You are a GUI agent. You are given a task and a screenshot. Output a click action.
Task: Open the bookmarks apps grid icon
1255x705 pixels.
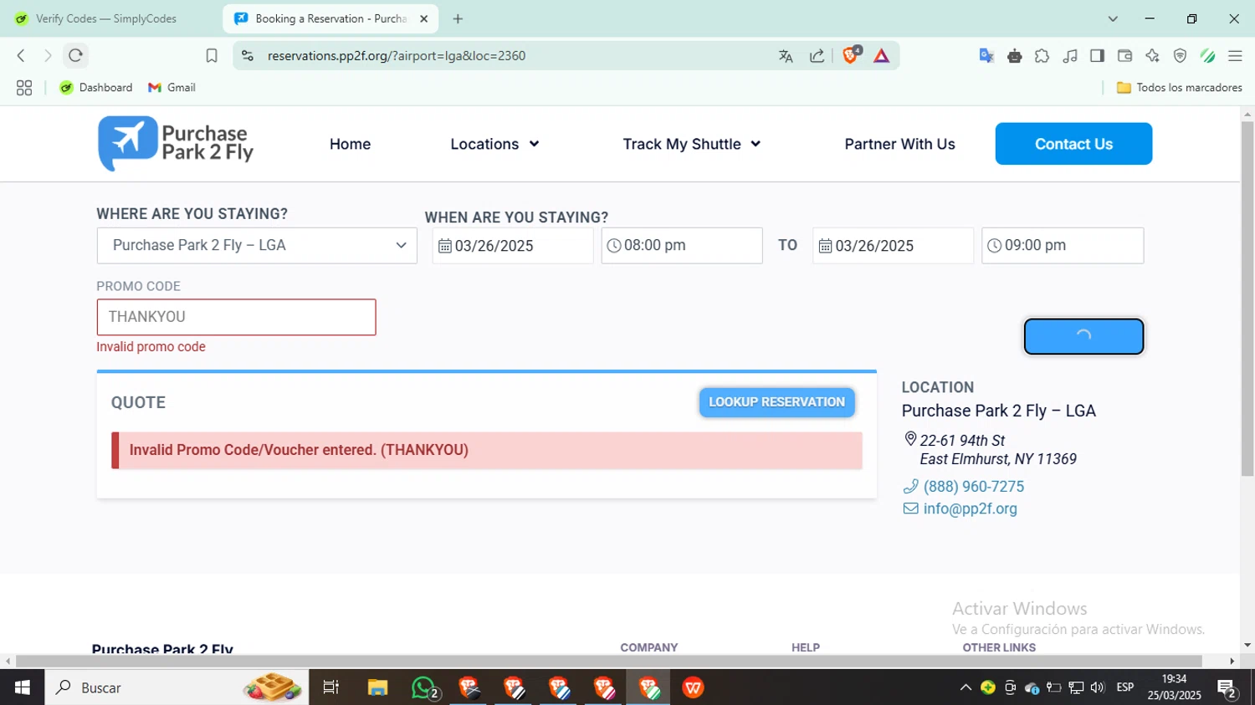pos(24,88)
